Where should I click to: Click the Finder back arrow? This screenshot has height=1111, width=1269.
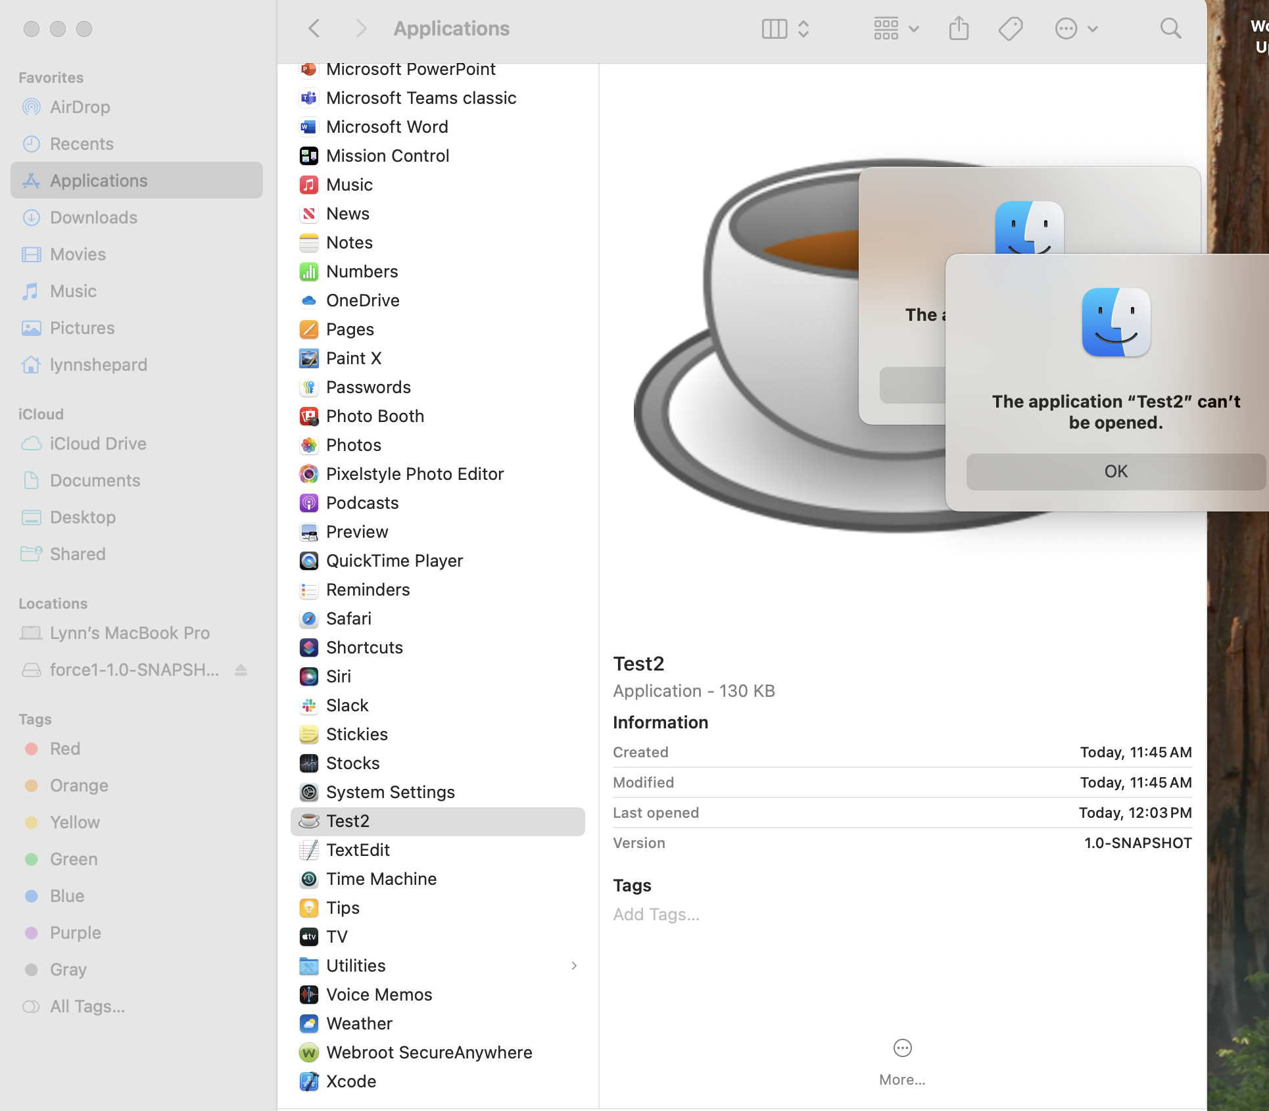[314, 28]
